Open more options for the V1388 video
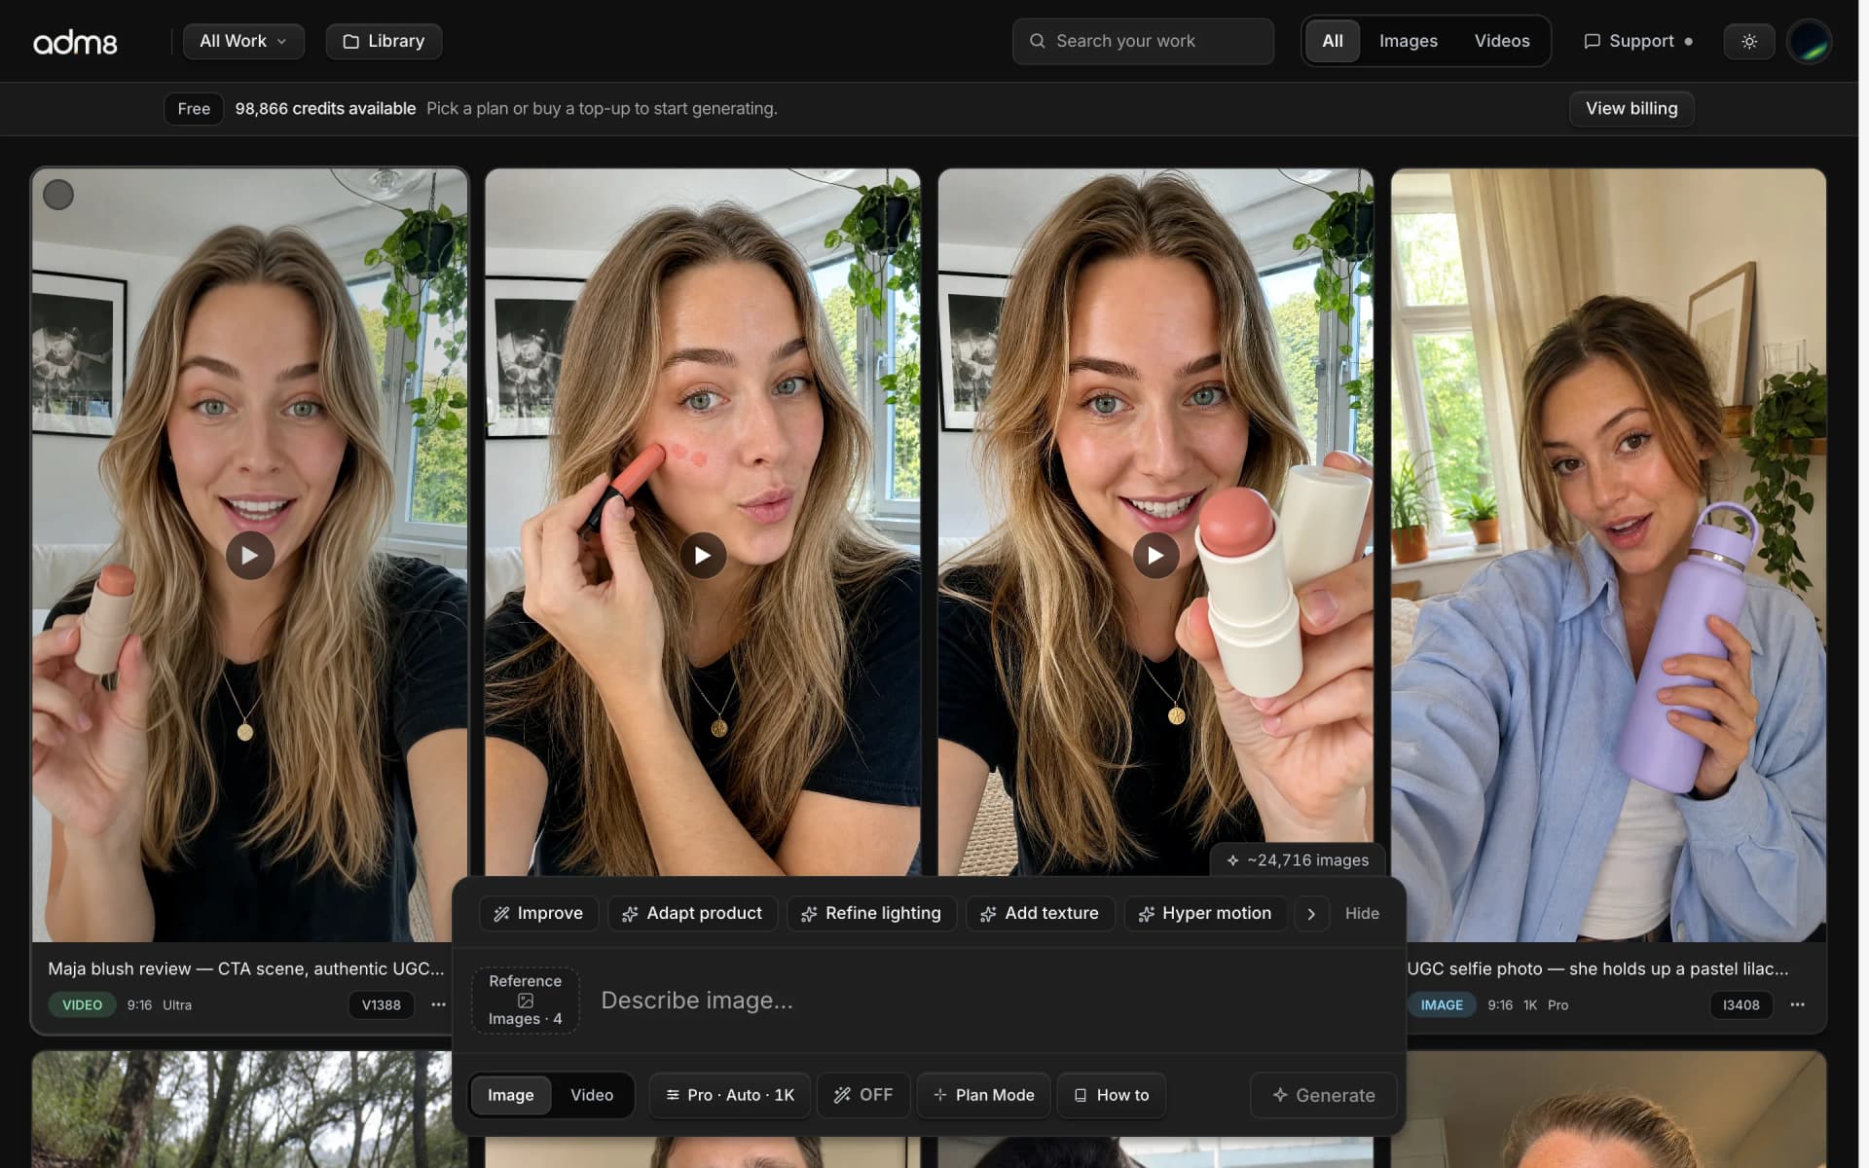Viewport: 1869px width, 1168px height. pyautogui.click(x=439, y=1004)
